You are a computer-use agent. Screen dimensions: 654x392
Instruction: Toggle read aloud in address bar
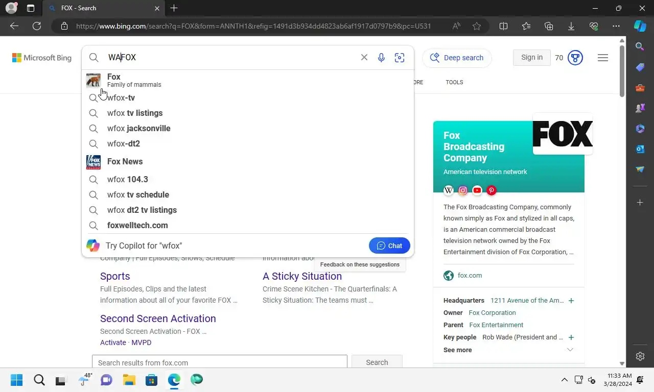pos(456,26)
